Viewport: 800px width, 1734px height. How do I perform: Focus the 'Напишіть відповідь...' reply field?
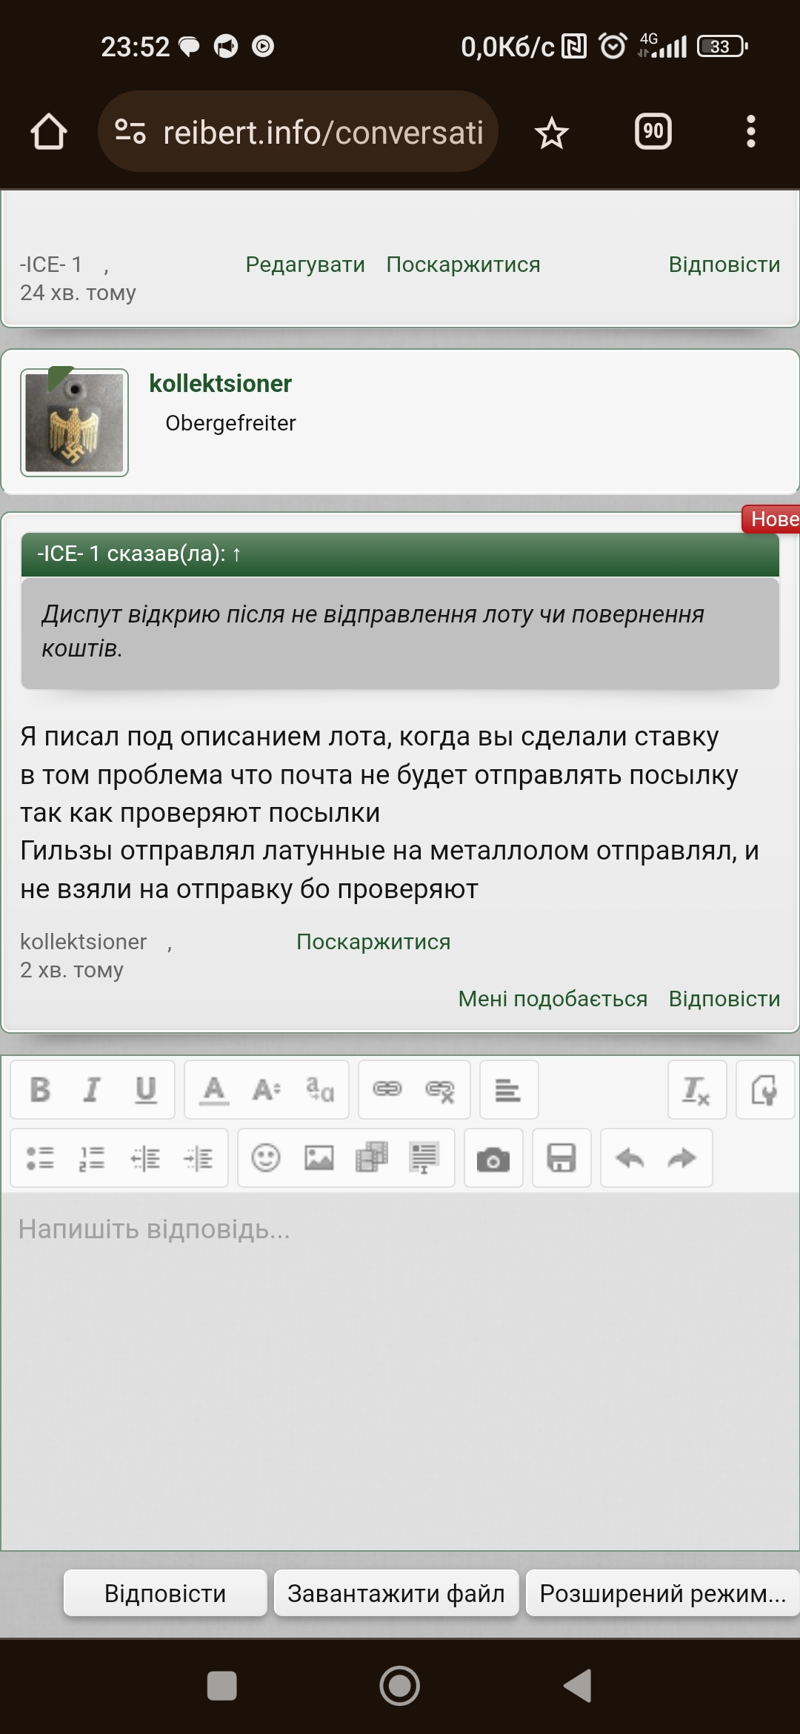[x=400, y=1371]
